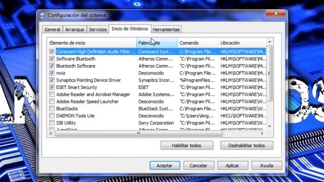Go to the Servicios tab
This screenshot has height=182, width=324.
coord(98,29)
